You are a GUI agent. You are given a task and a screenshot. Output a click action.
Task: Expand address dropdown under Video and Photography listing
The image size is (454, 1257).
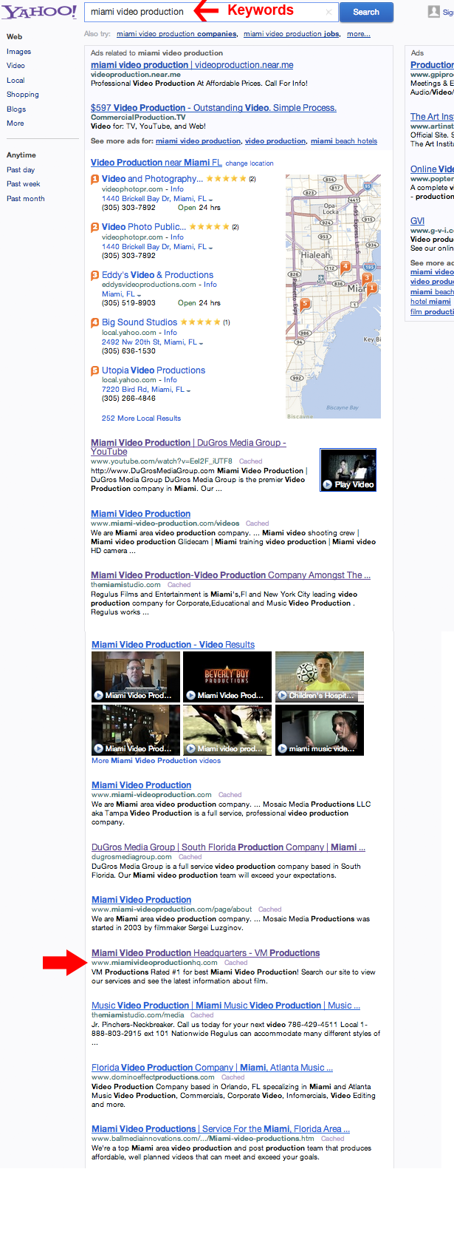tap(210, 200)
